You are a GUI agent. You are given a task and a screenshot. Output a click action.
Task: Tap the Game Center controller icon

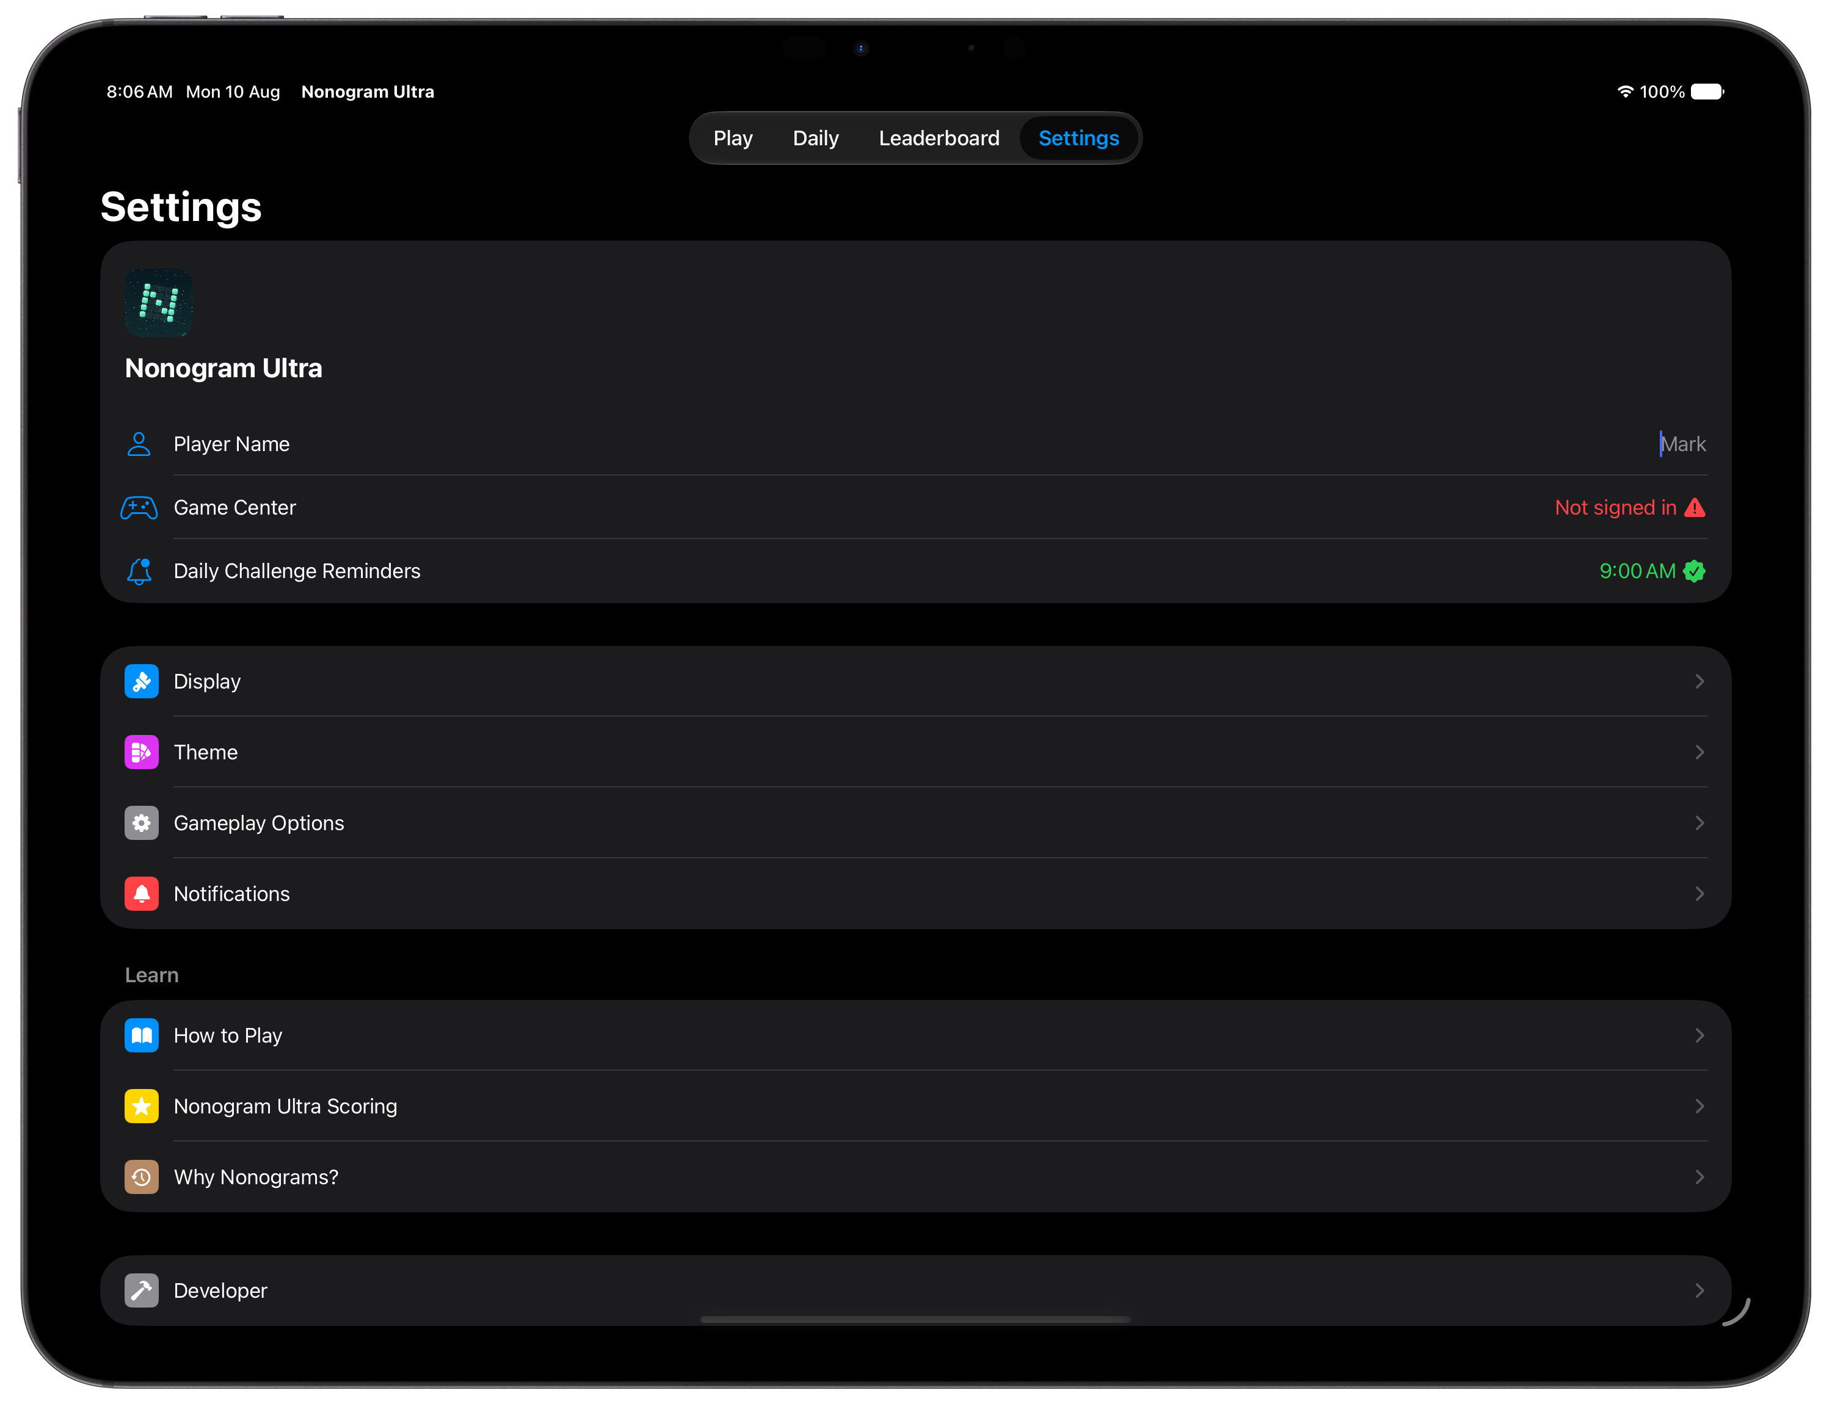pyautogui.click(x=139, y=507)
